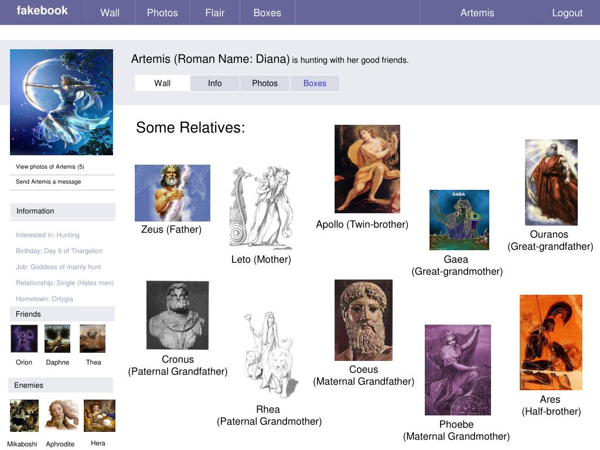Open View photos of Artemis (5)

(50, 166)
